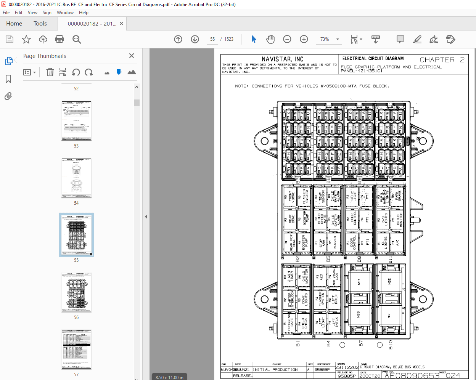
Task: Open the find text search tool
Action: click(77, 39)
